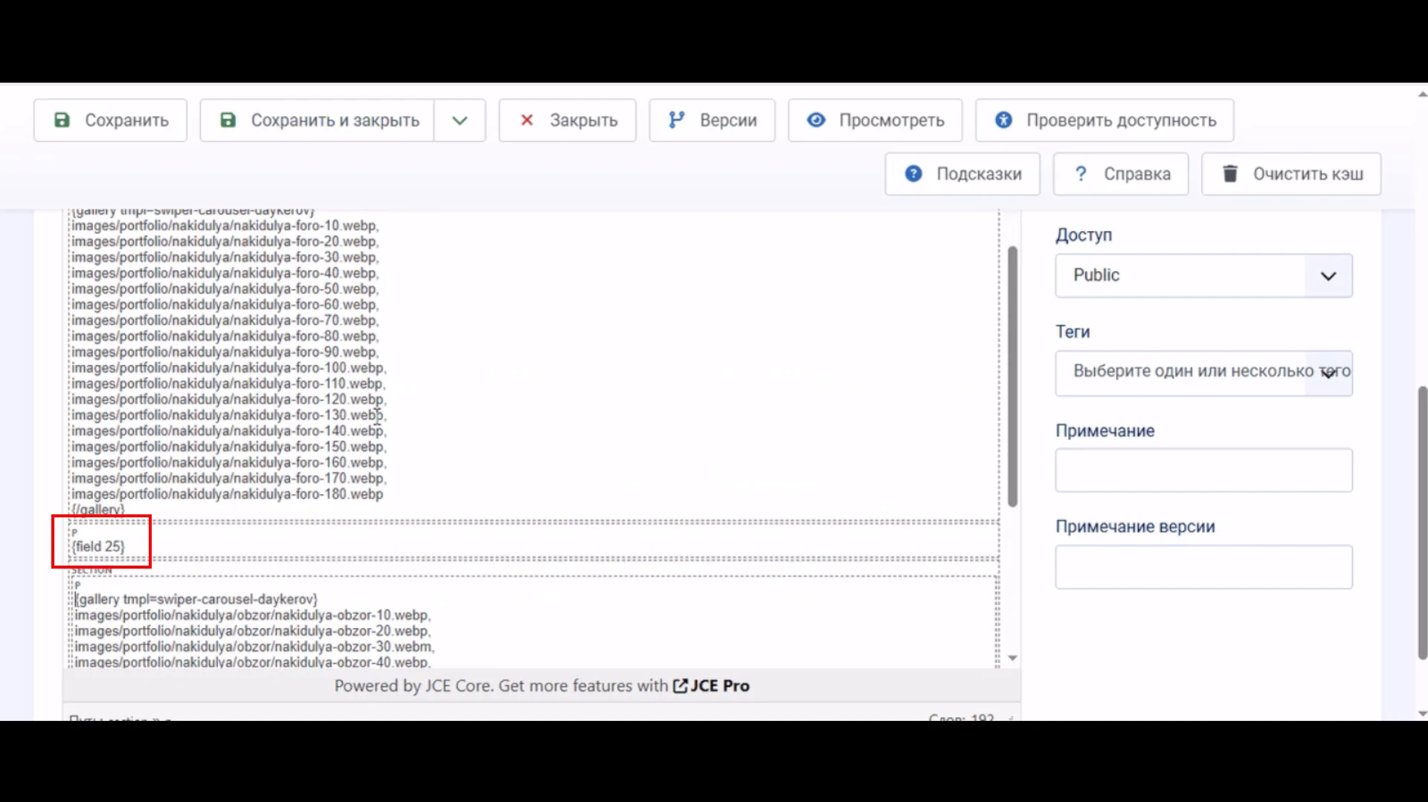1428x802 pixels.
Task: Click the red X Закрыть icon
Action: click(x=527, y=120)
